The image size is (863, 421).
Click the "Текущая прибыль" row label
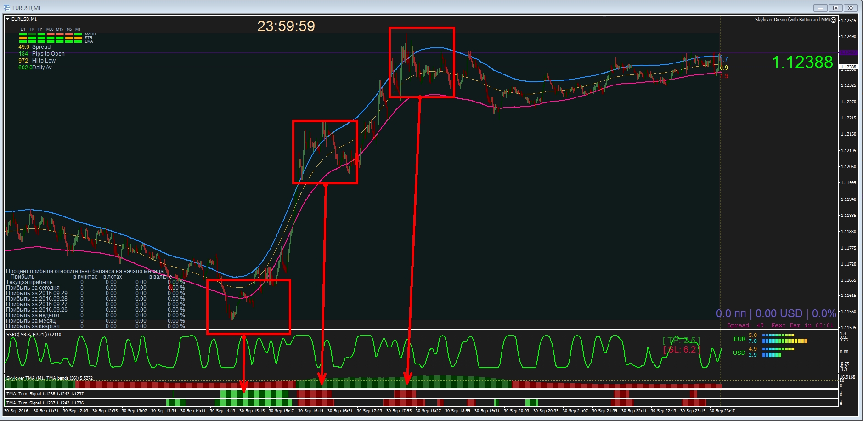[29, 282]
